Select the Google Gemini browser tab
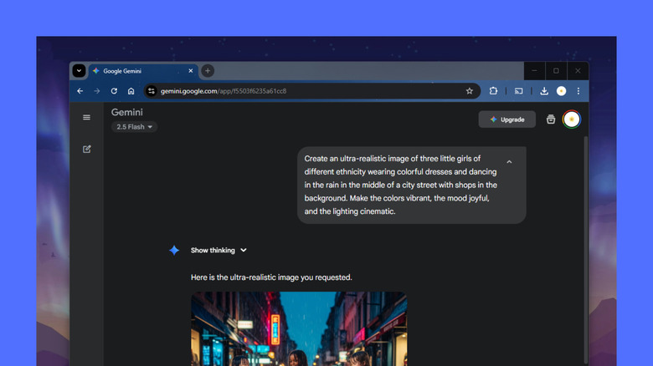653x366 pixels. pyautogui.click(x=142, y=71)
